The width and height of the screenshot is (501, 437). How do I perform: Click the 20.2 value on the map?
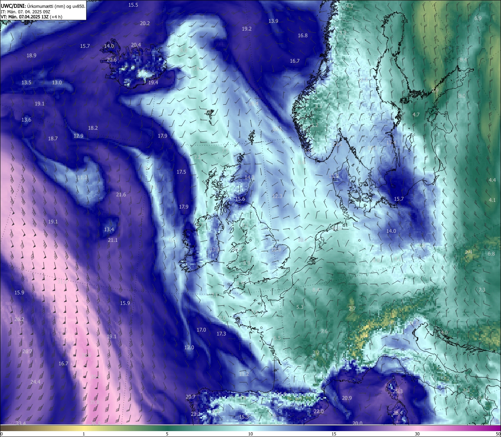coord(145,23)
